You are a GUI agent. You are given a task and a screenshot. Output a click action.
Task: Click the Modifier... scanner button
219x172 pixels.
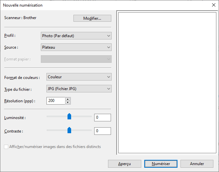tap(92, 18)
